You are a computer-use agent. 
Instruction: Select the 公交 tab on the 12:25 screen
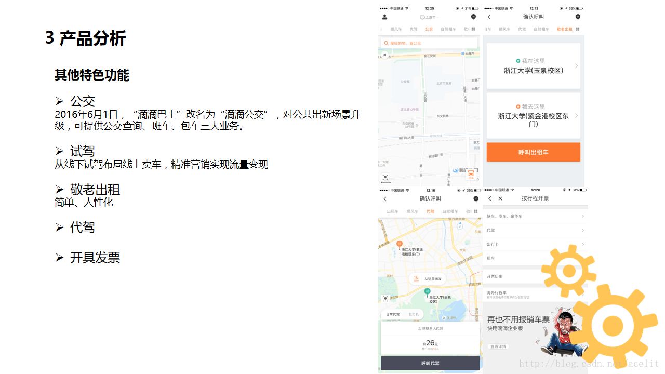point(429,29)
